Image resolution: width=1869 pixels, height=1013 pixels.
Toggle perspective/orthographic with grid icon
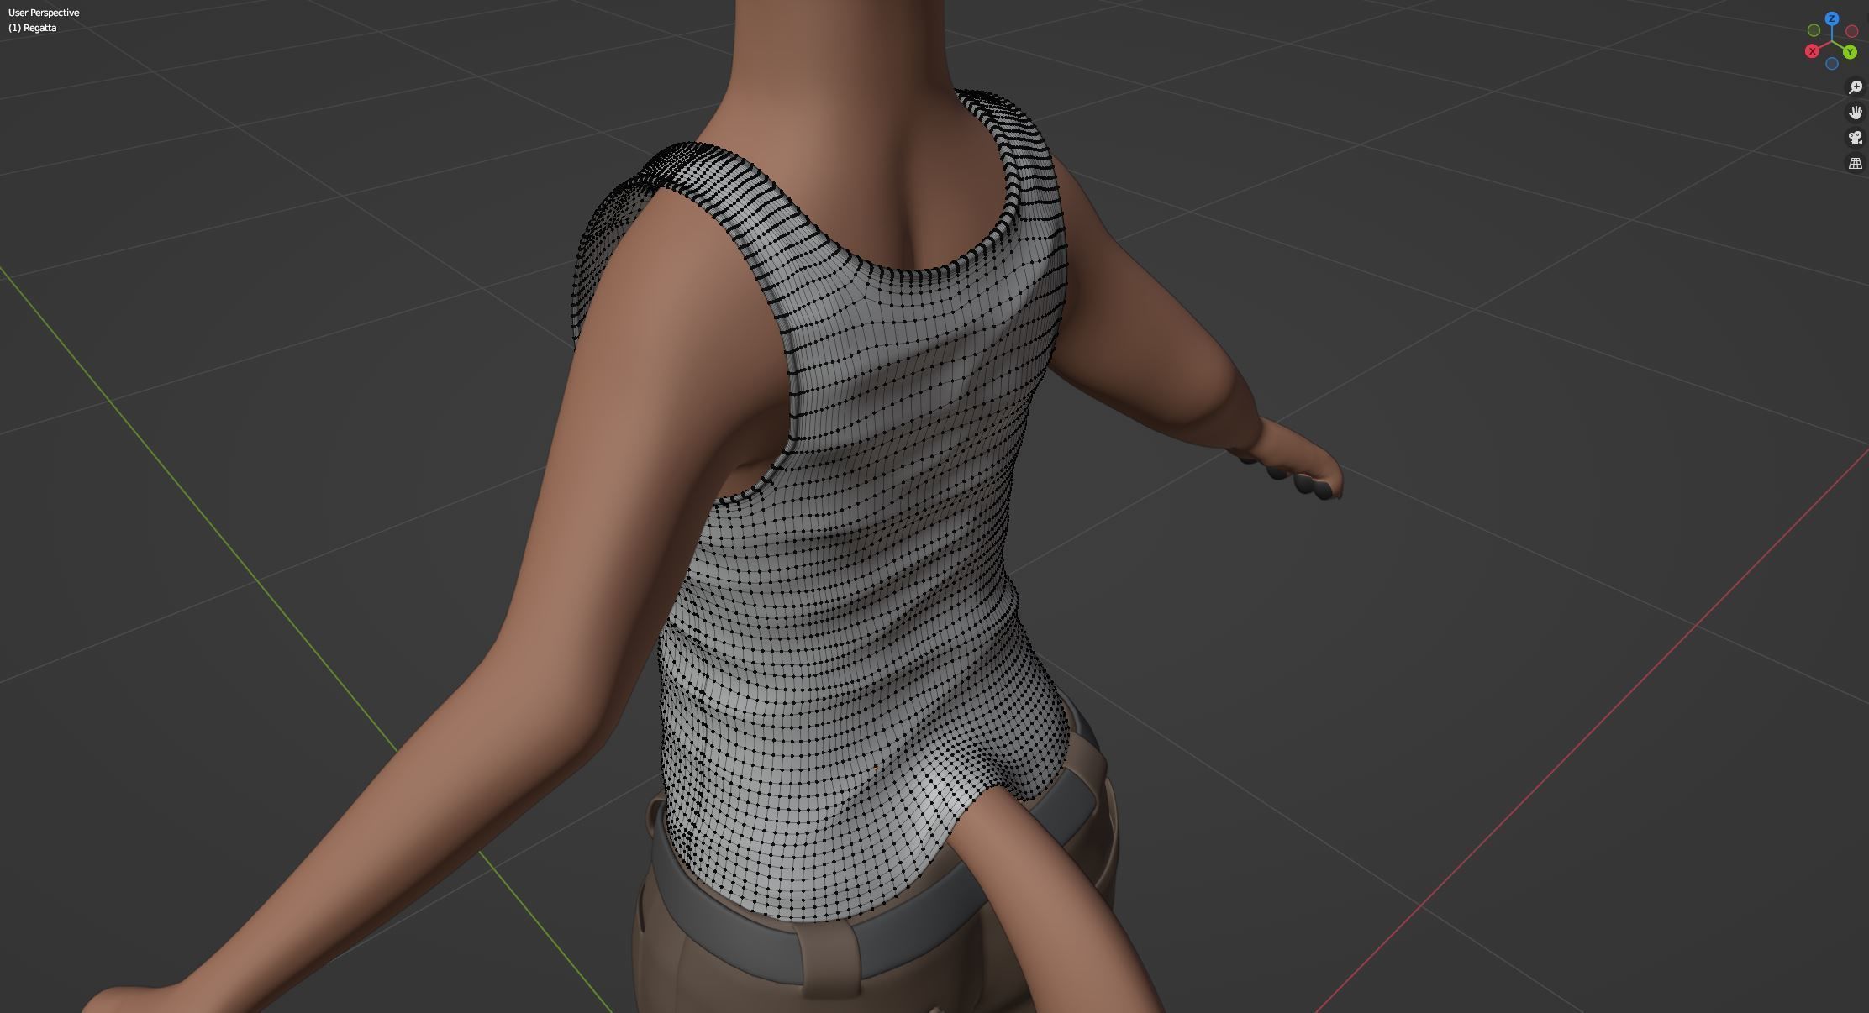[1855, 163]
